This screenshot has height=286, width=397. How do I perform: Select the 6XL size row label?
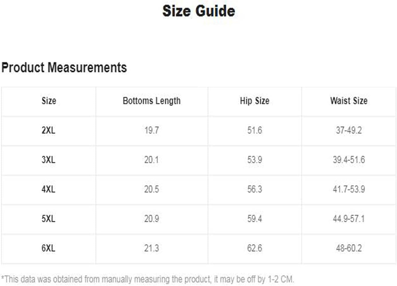pos(48,248)
